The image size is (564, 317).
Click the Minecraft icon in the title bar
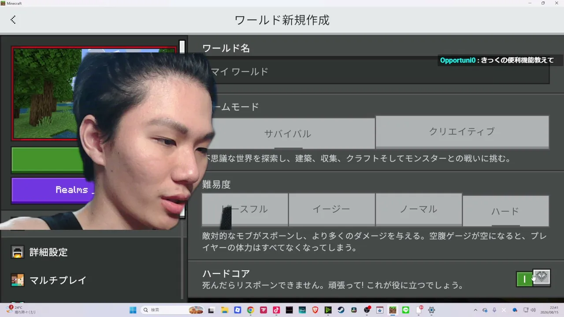click(3, 3)
